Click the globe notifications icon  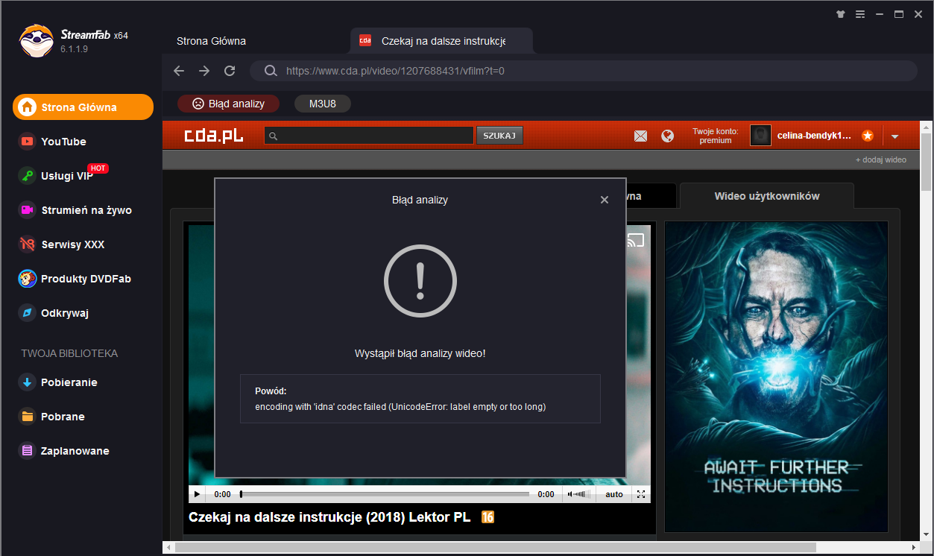[667, 136]
